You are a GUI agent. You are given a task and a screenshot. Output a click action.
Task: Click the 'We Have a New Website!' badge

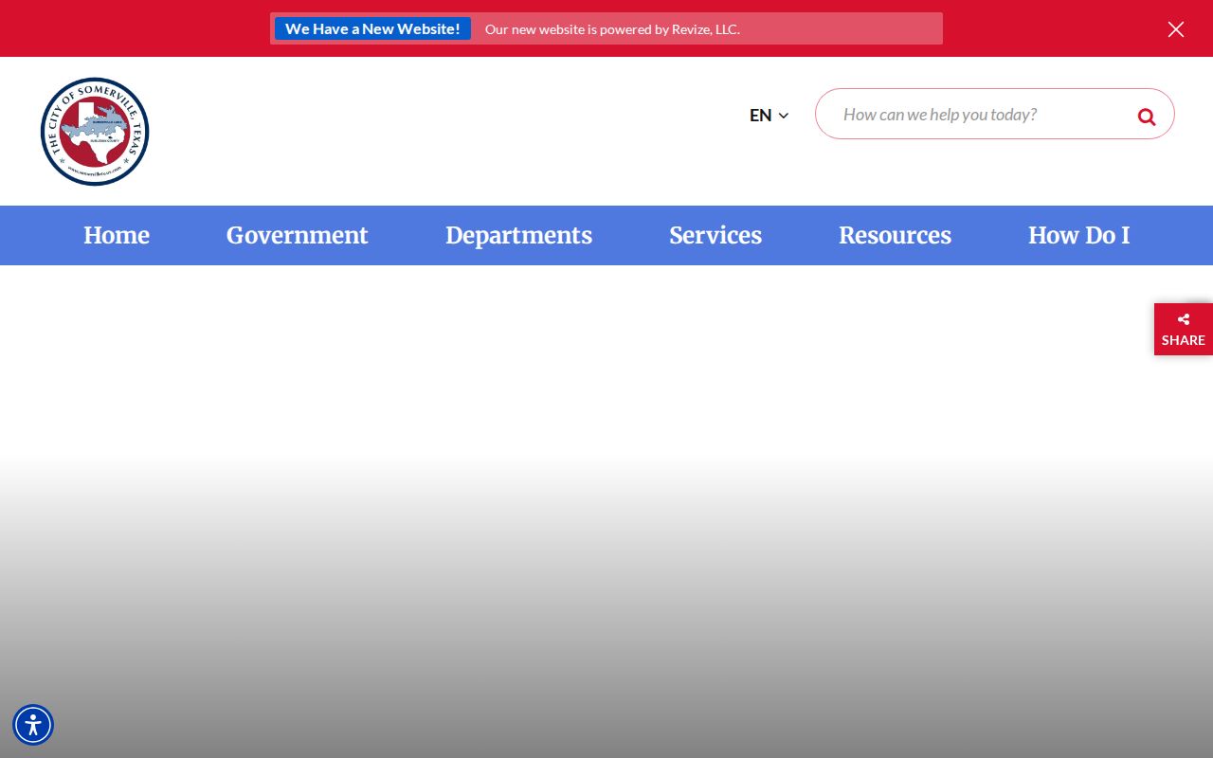pyautogui.click(x=372, y=28)
